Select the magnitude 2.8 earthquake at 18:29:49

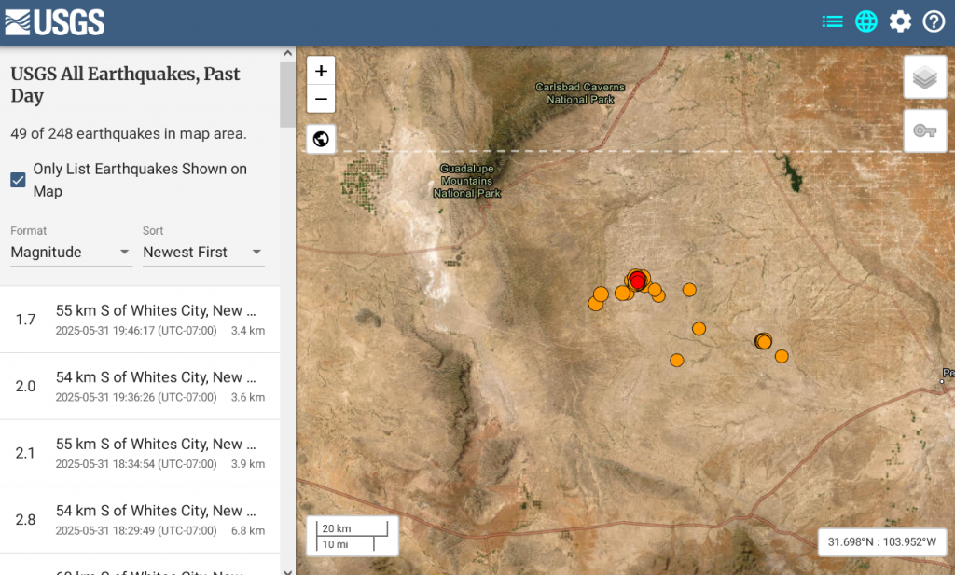140,520
